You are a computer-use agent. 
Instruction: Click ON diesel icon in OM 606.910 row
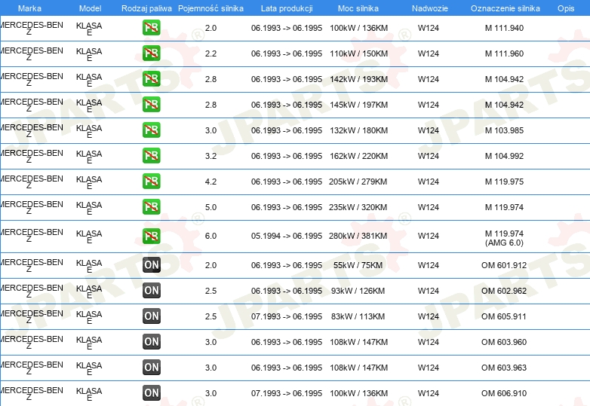click(152, 392)
